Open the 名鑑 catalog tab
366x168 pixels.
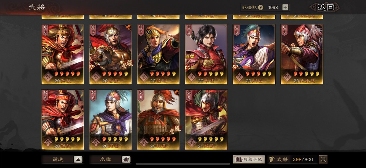[106, 159]
